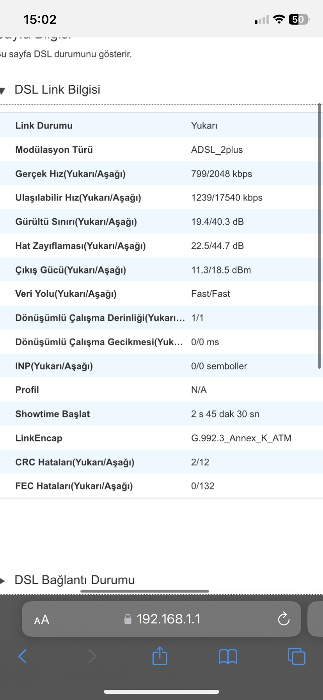
Task: Select the CRC Hataları row
Action: (161, 462)
